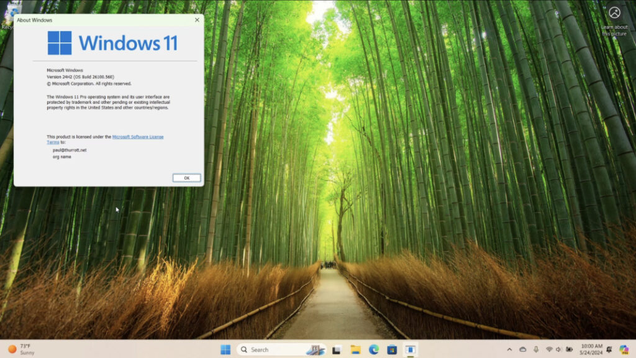
Task: Open the Microsoft Software License Terms link
Action: pos(137,136)
